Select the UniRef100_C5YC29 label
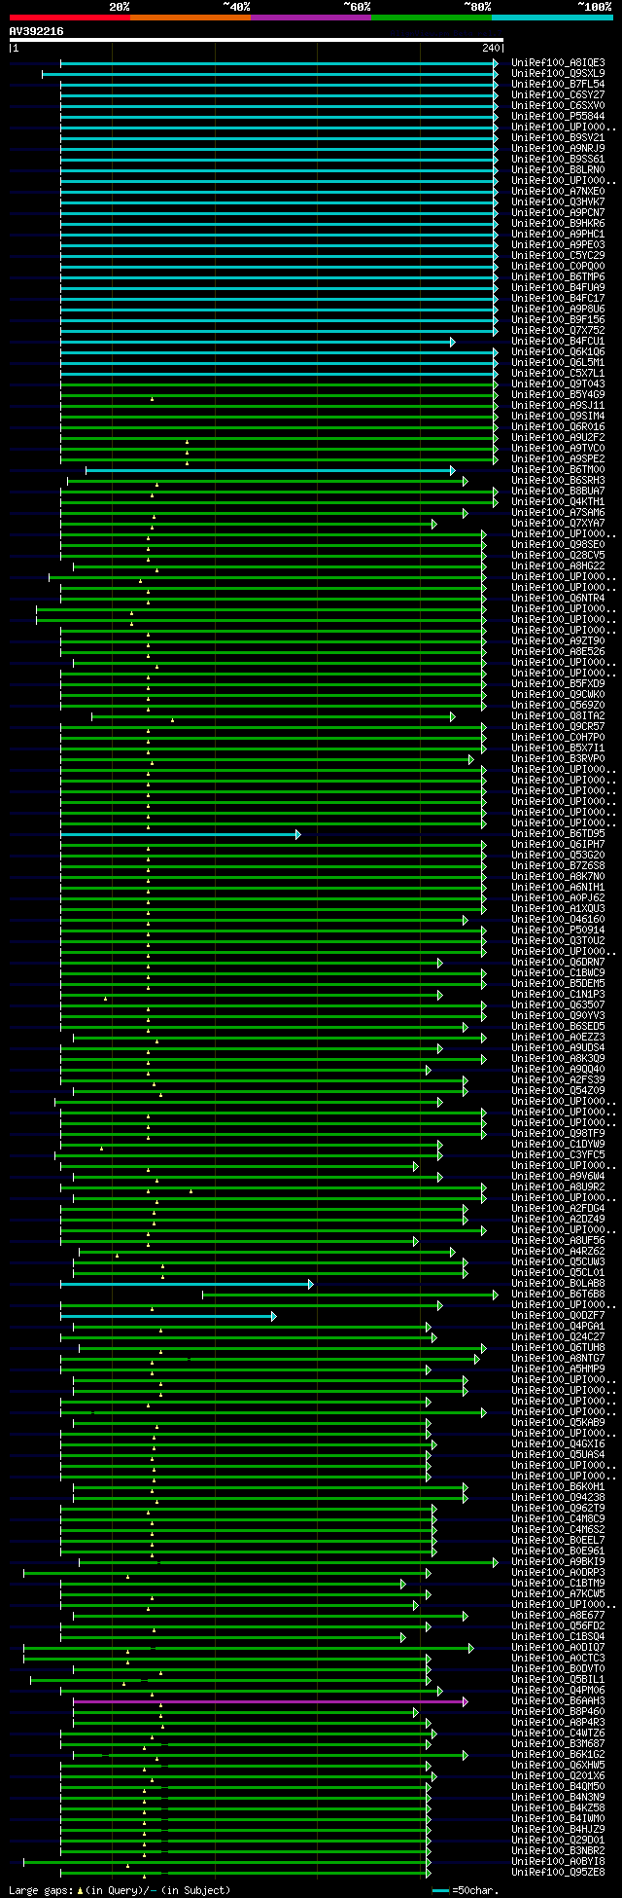Image resolution: width=622 pixels, height=1898 pixels. point(558,255)
